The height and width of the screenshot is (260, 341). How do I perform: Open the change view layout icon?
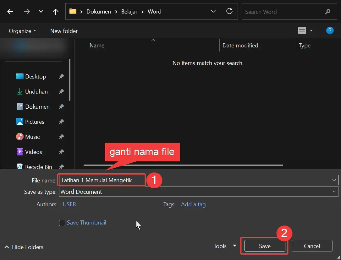[x=303, y=30]
